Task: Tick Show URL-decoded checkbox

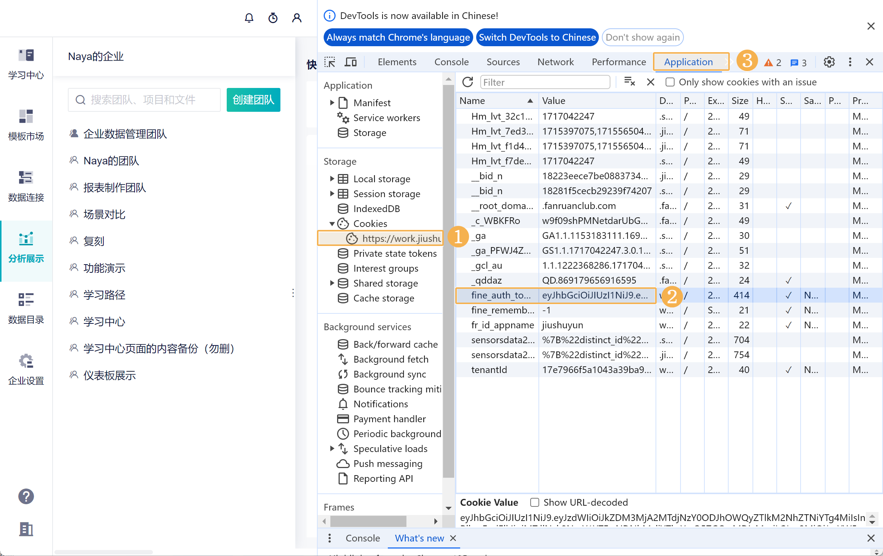Action: tap(535, 502)
